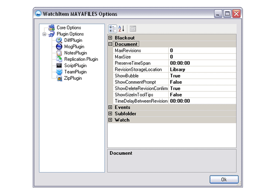Select the ShowCommentPrompt property name
This screenshot has height=195, width=276.
point(135,82)
